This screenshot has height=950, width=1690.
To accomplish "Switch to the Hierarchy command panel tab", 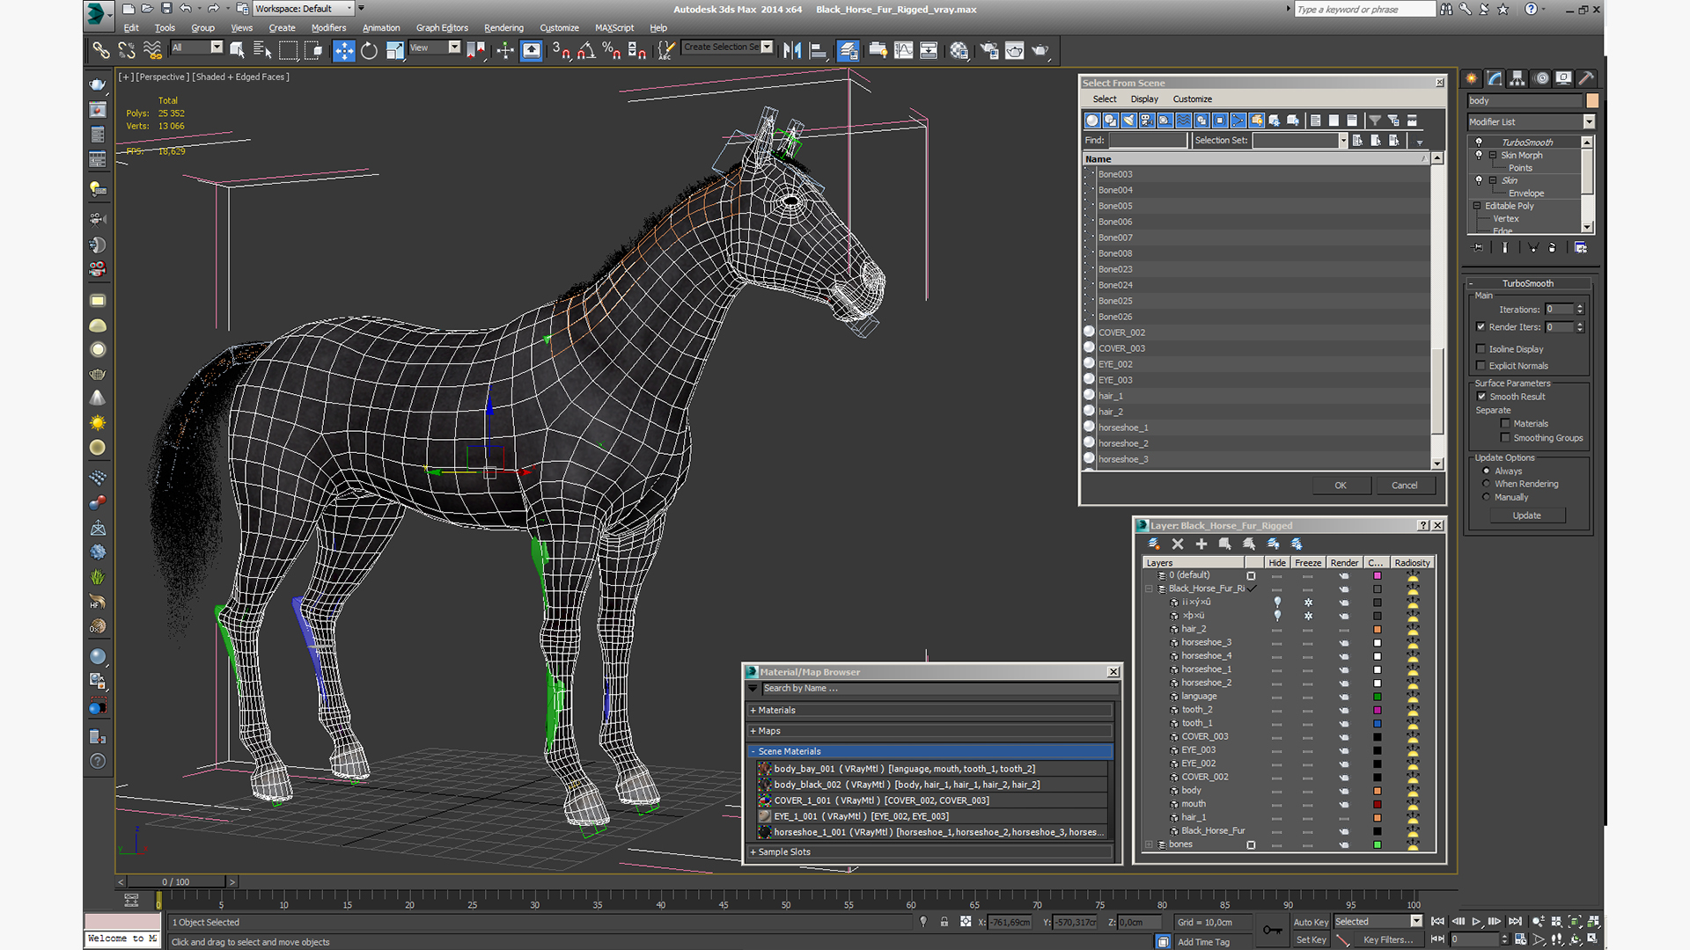I will (x=1517, y=78).
